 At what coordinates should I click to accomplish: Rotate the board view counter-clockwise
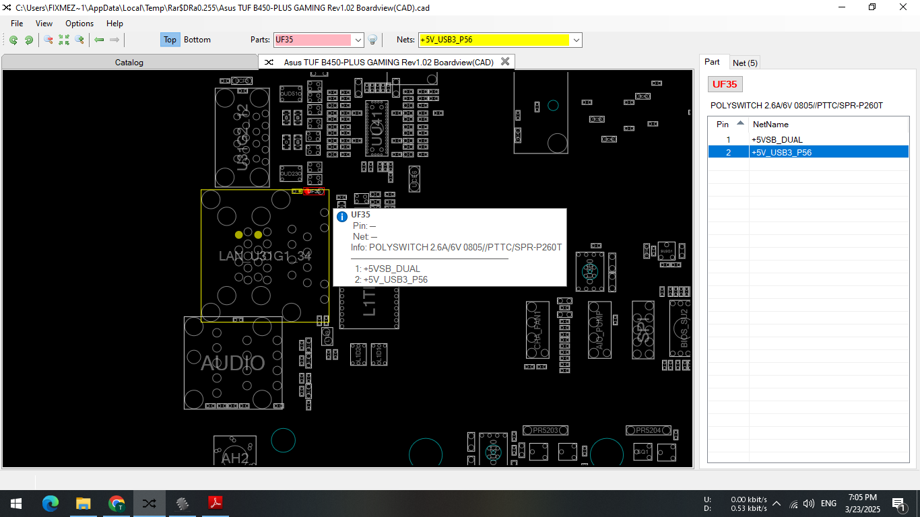pyautogui.click(x=13, y=40)
